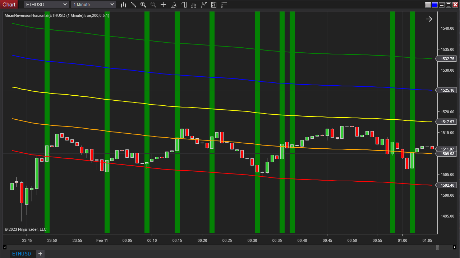Click the 01:05 time axis label

(427, 240)
